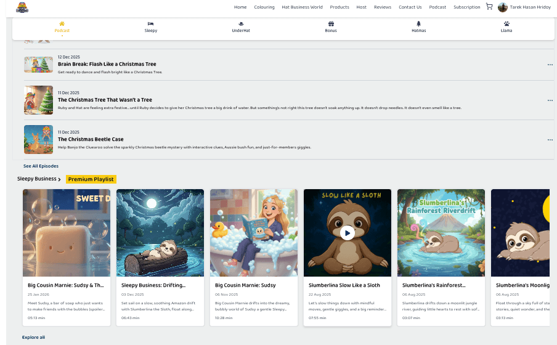Click the Premium Playlist badge
The image size is (557, 345).
91,179
